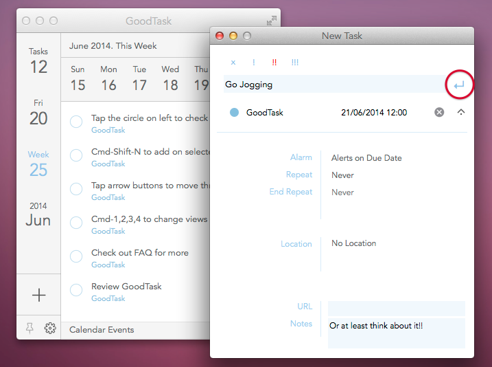
Task: Click the plus icon to add task
Action: (x=39, y=295)
